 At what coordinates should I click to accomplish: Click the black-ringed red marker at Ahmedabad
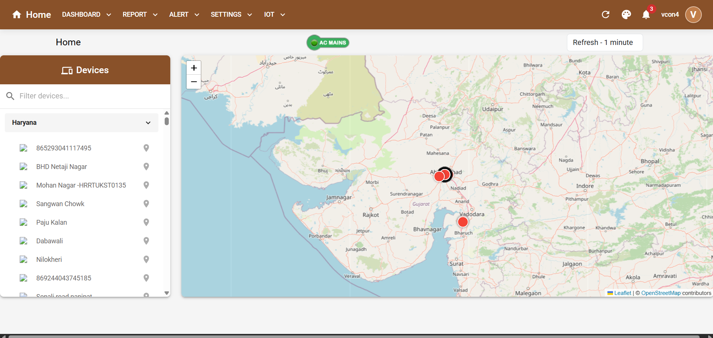click(x=445, y=174)
